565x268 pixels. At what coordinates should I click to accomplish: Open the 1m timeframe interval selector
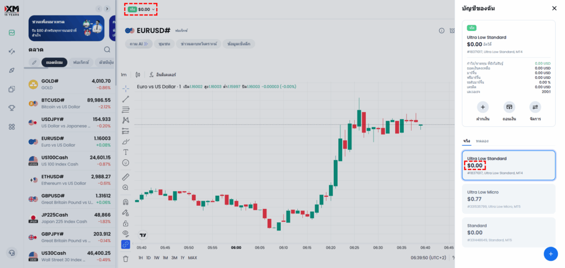point(124,74)
